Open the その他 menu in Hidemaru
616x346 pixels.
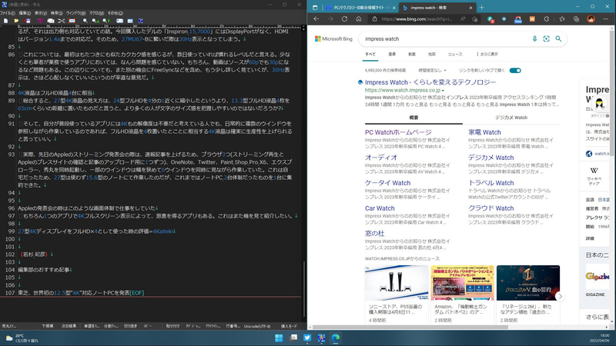(x=115, y=13)
